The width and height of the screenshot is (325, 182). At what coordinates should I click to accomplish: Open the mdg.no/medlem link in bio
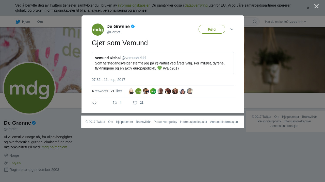click(x=54, y=147)
